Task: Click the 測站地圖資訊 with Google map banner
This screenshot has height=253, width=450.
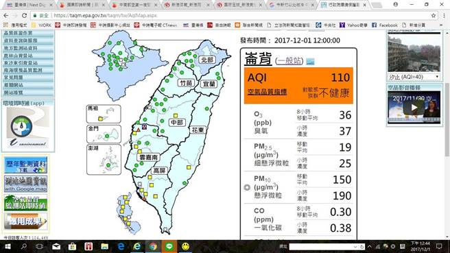Action: click(26, 184)
